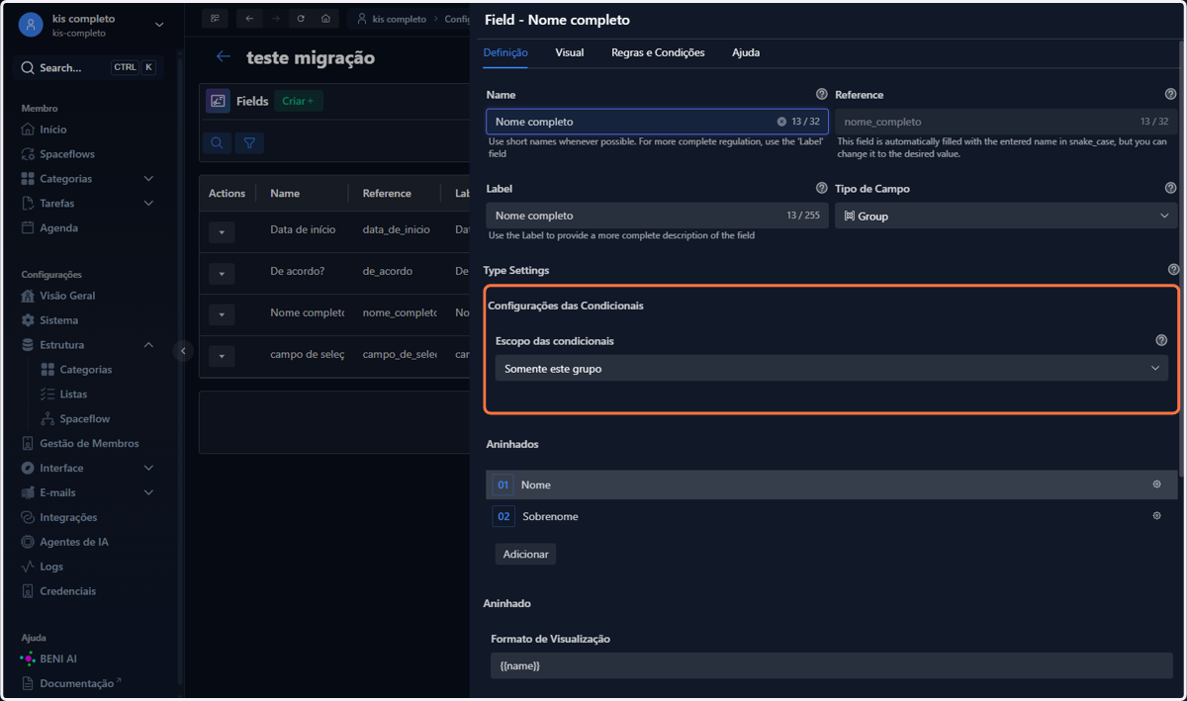Open the Tipo de Campo Group dropdown
The height and width of the screenshot is (701, 1187).
point(1007,216)
